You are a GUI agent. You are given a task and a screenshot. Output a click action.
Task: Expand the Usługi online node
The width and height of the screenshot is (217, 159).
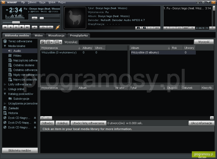pyautogui.click(x=5, y=89)
